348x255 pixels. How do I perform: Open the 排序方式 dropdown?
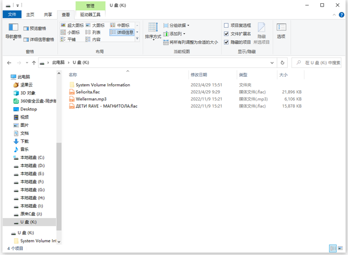[153, 32]
